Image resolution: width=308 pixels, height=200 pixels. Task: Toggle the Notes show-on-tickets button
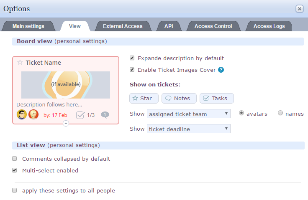179,98
